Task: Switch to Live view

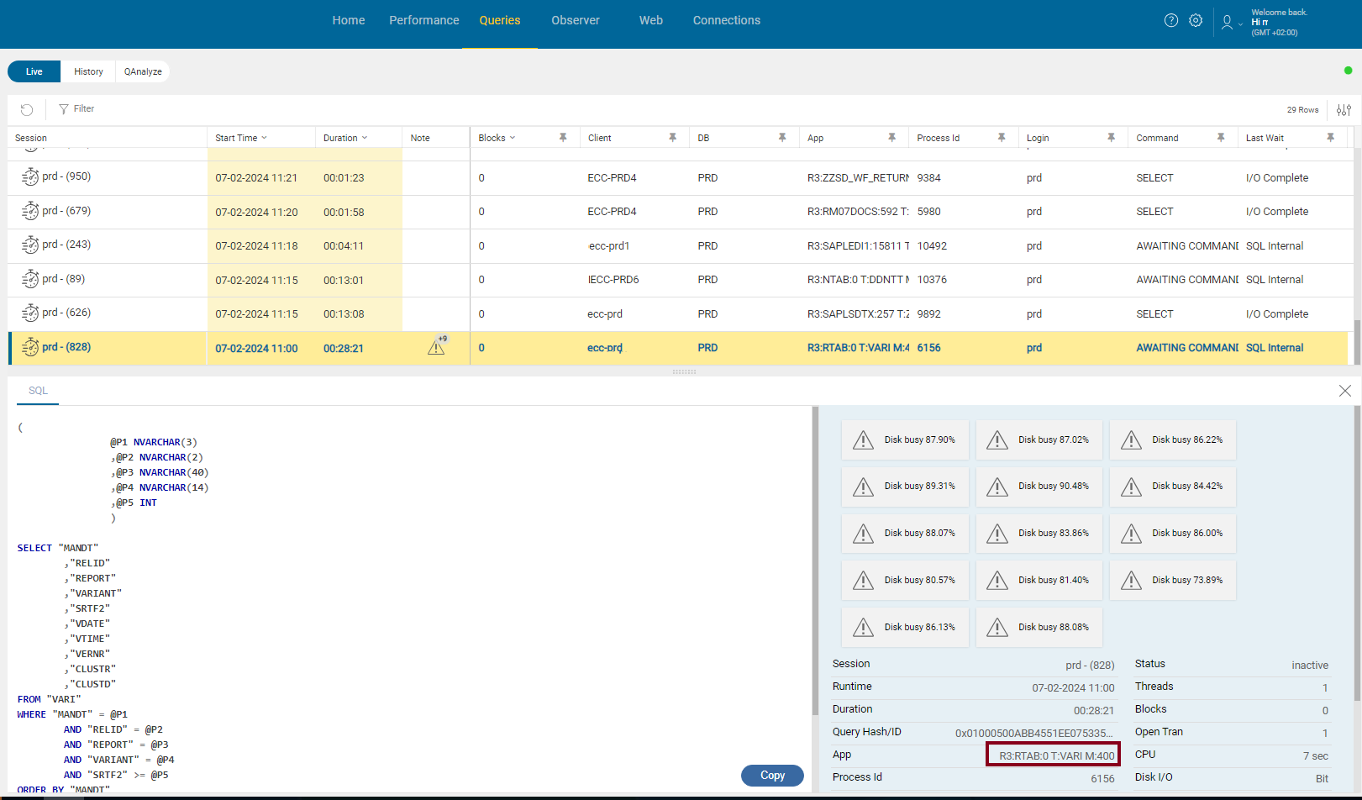Action: click(34, 71)
